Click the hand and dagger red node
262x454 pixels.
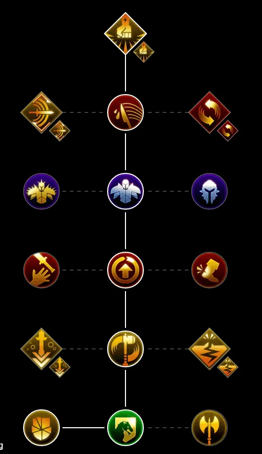click(41, 270)
